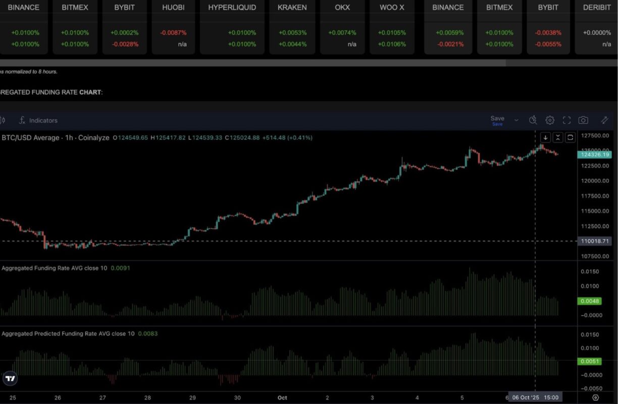The height and width of the screenshot is (404, 618).
Task: Click the TradingView logo on the chart
Action: (10, 378)
